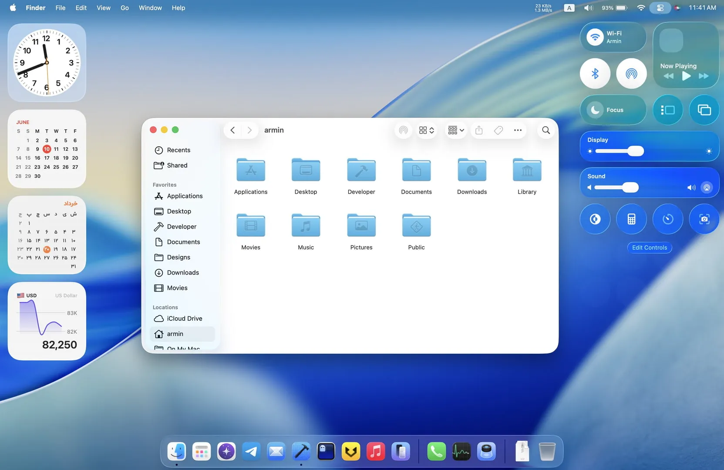The image size is (724, 470).
Task: Open the Share button in Finder toolbar
Action: pos(479,130)
